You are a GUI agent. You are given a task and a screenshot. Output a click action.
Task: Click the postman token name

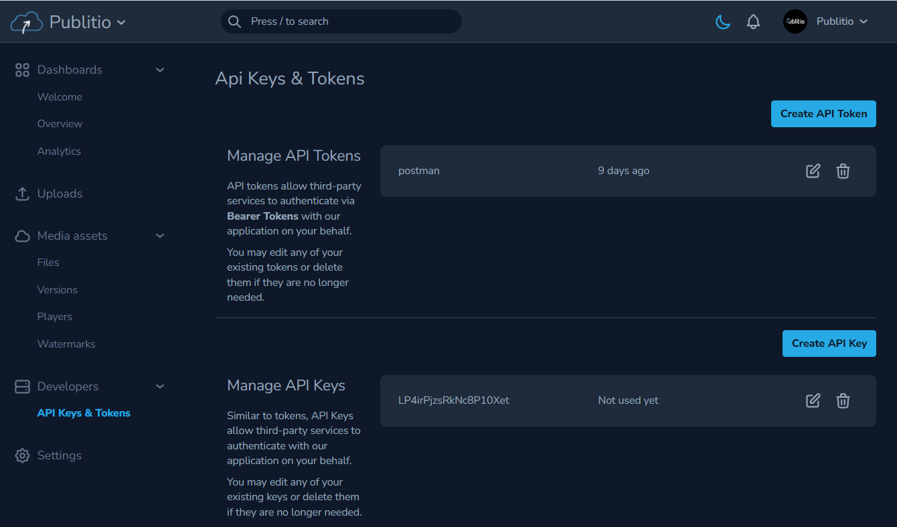[419, 171]
